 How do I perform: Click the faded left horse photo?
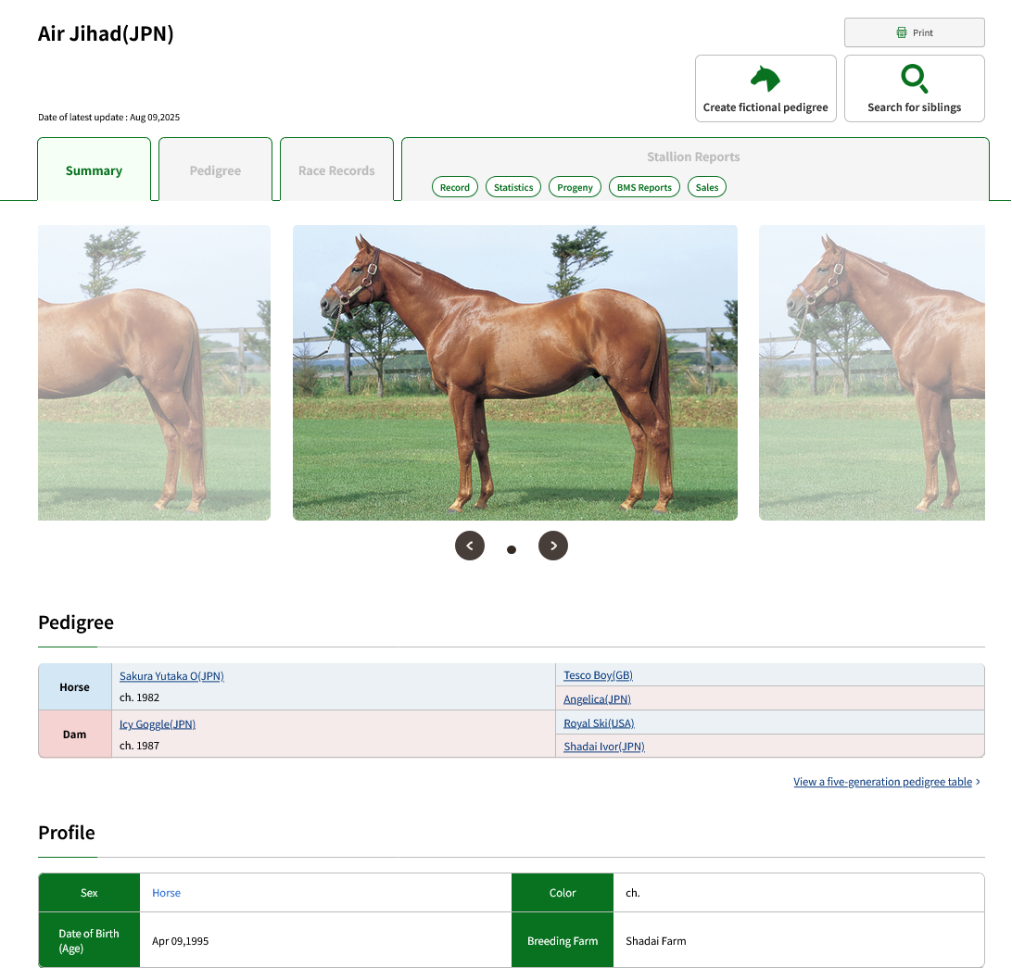pos(154,373)
